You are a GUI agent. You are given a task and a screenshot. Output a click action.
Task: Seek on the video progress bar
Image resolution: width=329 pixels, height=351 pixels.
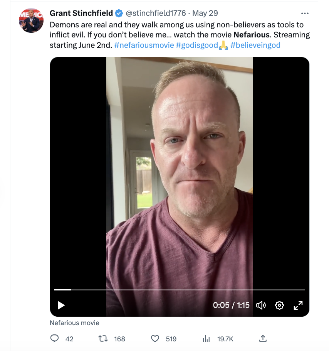coord(179,290)
